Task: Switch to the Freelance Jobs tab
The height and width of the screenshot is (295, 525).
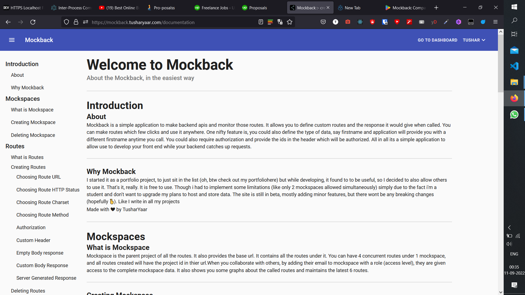Action: point(215,8)
